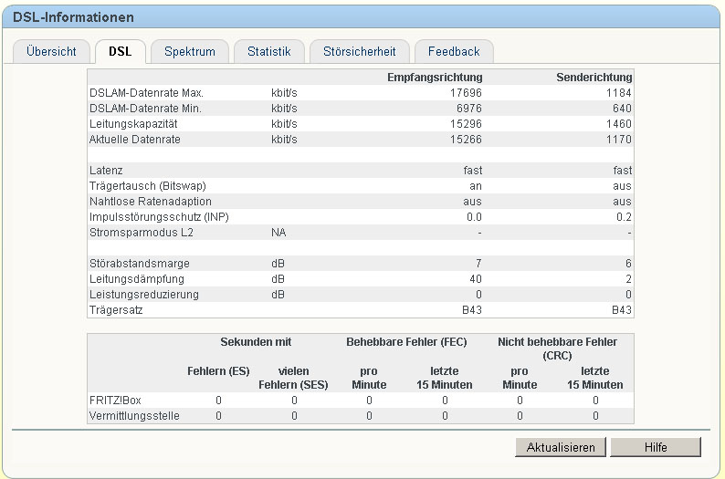Click the Störabstandsmarge label
This screenshot has width=725, height=479.
[x=140, y=264]
